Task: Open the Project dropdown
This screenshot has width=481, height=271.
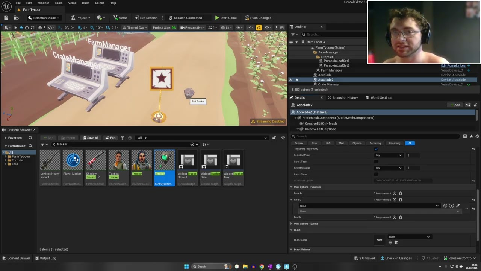Action: pyautogui.click(x=80, y=18)
